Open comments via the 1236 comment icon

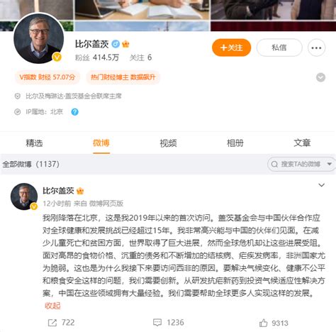click(x=157, y=323)
